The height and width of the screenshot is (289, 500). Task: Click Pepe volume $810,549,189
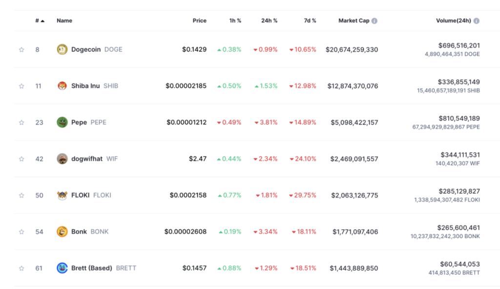[x=459, y=118]
